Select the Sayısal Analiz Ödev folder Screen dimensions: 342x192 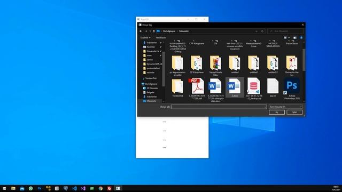[215, 65]
